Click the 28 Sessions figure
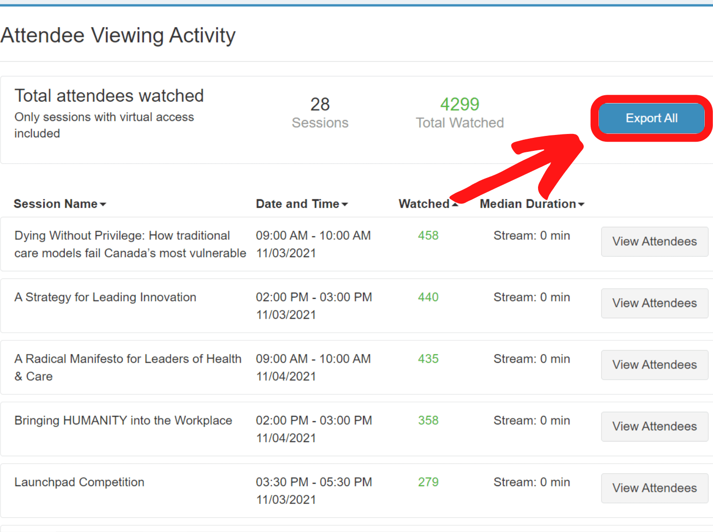Viewport: 713px width, 532px height. click(x=320, y=104)
